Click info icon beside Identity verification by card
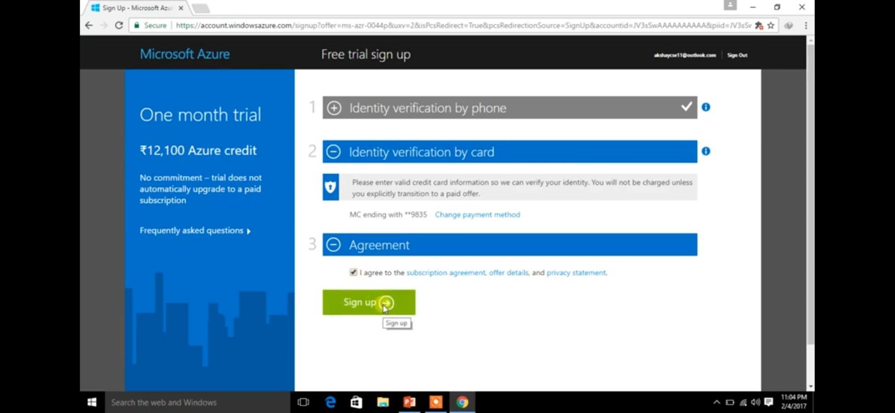The height and width of the screenshot is (413, 895). coord(706,151)
